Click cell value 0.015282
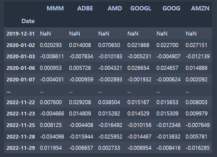217x157 pixels. (109, 114)
